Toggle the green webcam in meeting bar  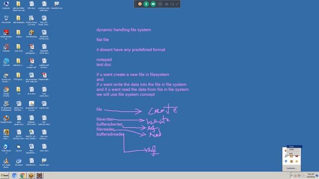click(x=153, y=4)
